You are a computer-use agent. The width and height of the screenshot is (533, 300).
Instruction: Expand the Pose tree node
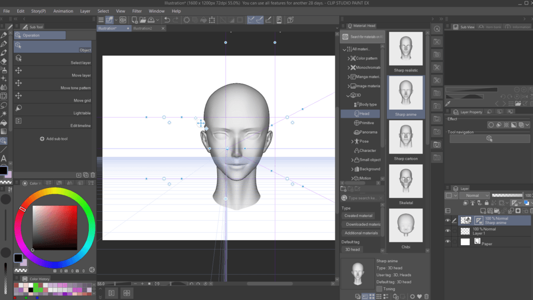[x=352, y=141]
